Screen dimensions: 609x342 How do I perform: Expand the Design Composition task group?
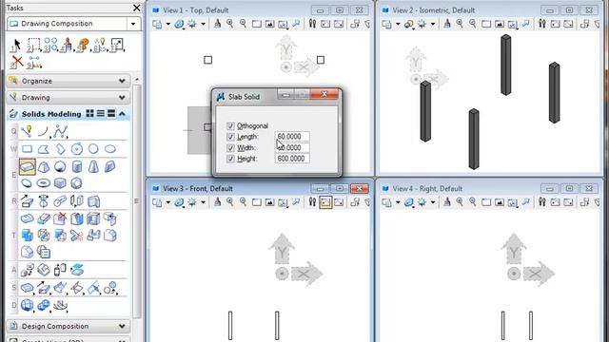click(122, 326)
